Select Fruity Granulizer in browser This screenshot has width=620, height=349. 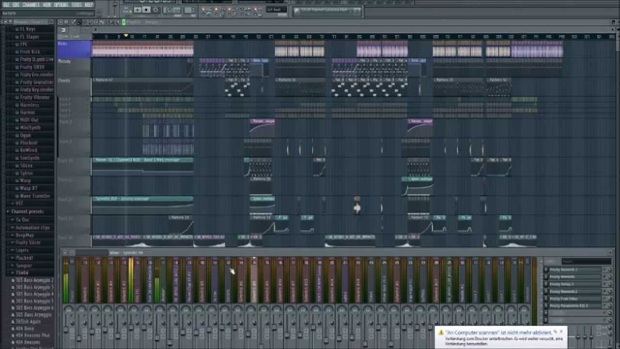pos(37,82)
